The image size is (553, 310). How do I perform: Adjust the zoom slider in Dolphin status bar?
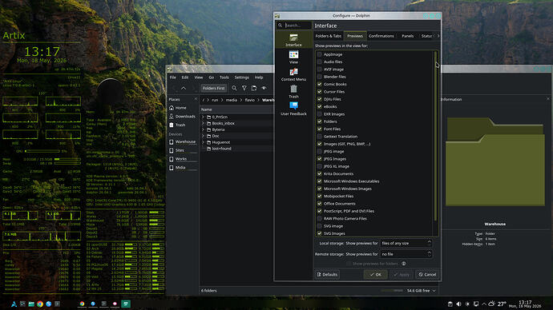[x=392, y=291]
